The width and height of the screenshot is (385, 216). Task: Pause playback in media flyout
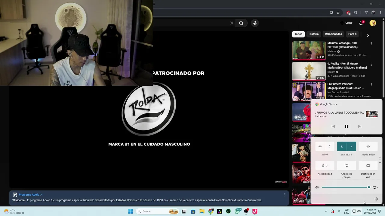click(x=346, y=126)
